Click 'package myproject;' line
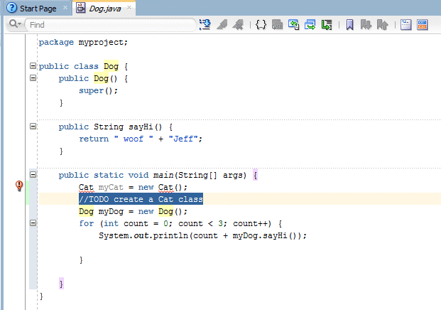Viewport: 441px width, 310px height. click(83, 42)
